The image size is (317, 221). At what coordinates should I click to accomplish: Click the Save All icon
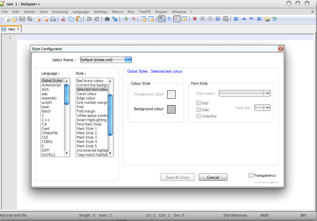coord(30,19)
